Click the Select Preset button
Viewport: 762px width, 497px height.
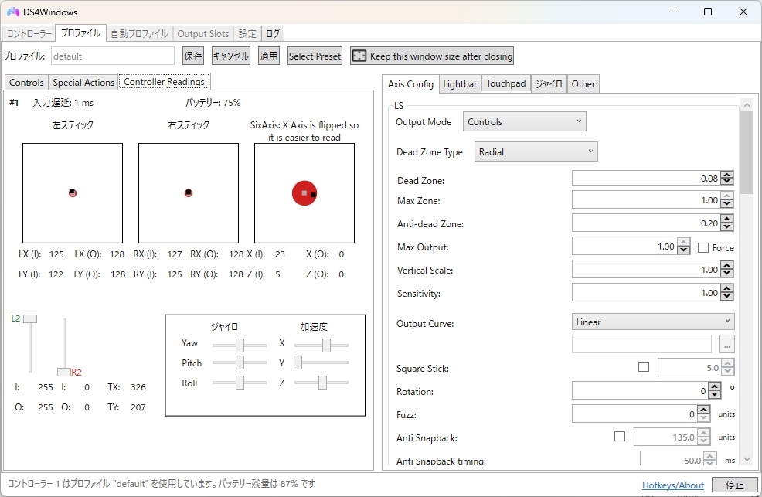[315, 56]
